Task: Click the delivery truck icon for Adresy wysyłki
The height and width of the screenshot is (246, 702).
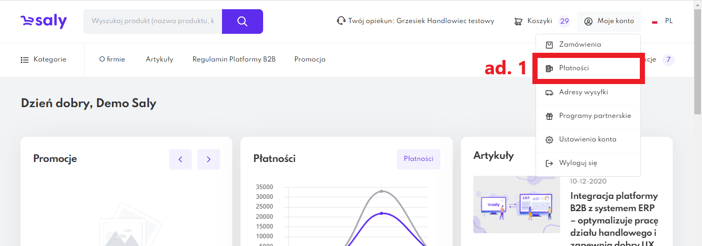Action: pyautogui.click(x=549, y=92)
